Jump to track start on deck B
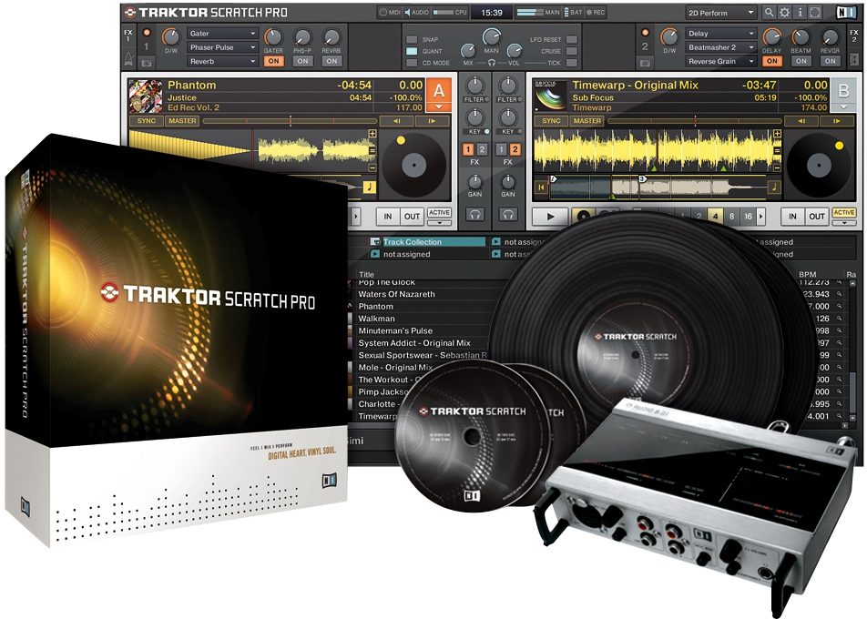 [x=541, y=188]
